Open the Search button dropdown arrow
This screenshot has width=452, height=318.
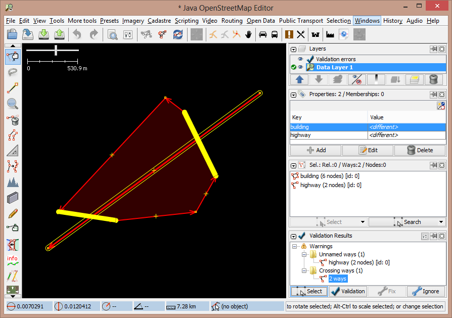(441, 222)
